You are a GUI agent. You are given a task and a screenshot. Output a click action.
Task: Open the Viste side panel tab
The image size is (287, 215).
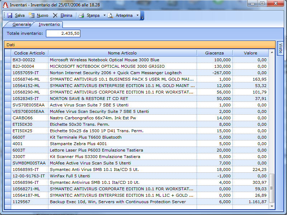(280, 48)
